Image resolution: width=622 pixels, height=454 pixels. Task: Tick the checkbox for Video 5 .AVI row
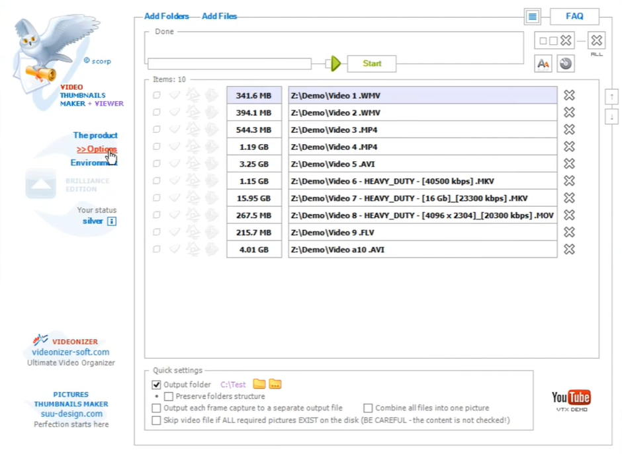(157, 164)
